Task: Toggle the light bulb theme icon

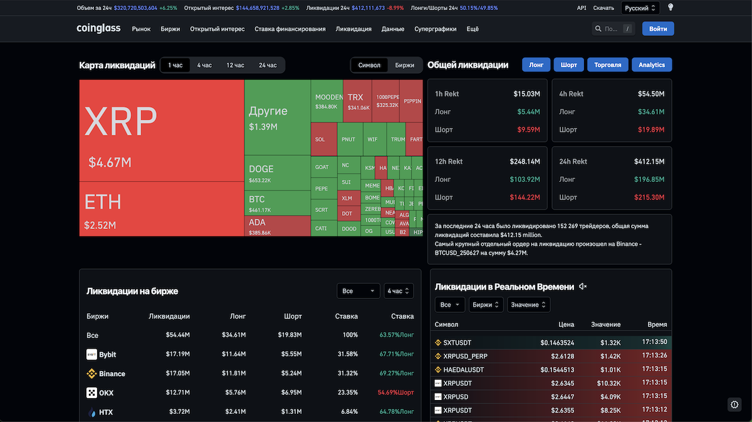Action: [671, 8]
